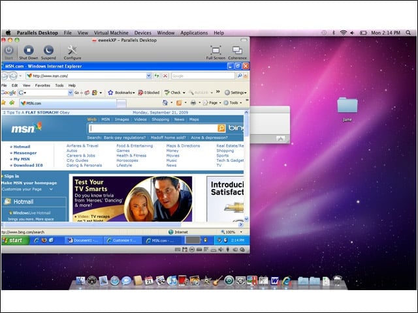This screenshot has height=313, width=418.
Task: Open the Devices menu in Parallels
Action: pos(142,33)
